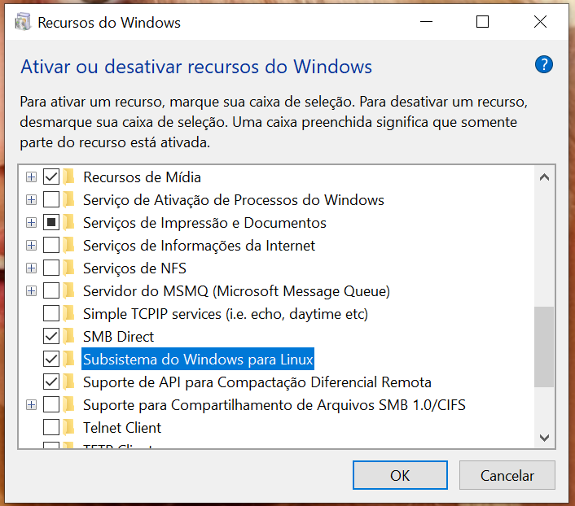The image size is (575, 506).
Task: Click the scrollbar up arrow
Action: click(545, 177)
